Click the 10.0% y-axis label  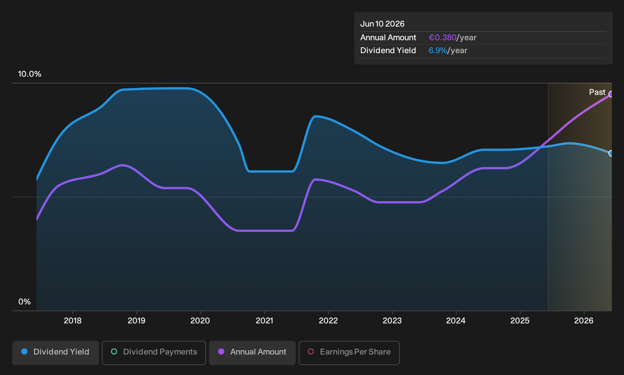[30, 74]
